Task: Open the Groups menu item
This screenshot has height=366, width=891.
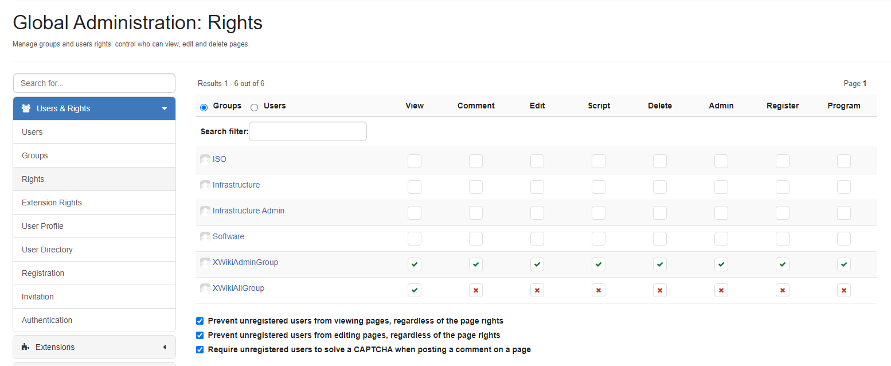Action: [94, 155]
